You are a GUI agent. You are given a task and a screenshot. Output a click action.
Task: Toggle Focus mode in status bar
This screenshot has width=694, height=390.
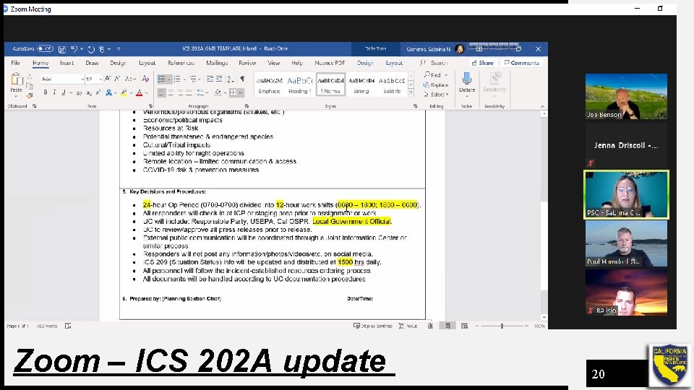coord(408,326)
